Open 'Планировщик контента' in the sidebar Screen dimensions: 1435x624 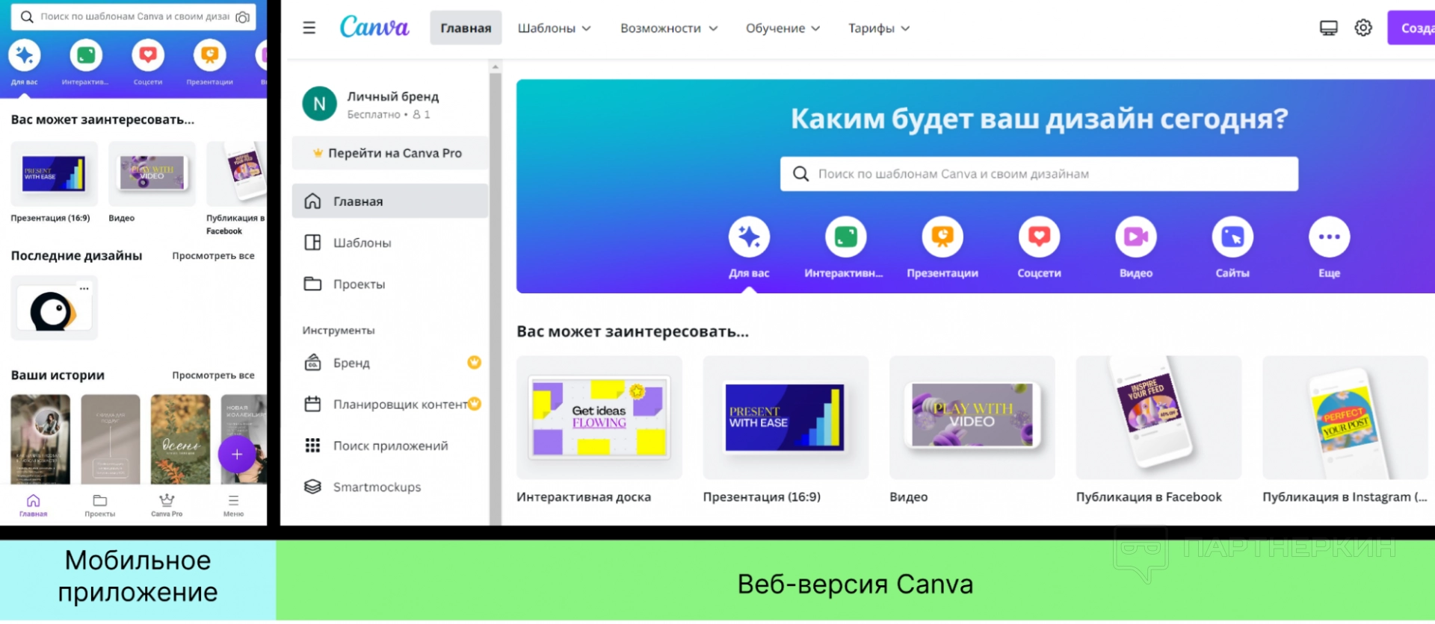pos(390,405)
